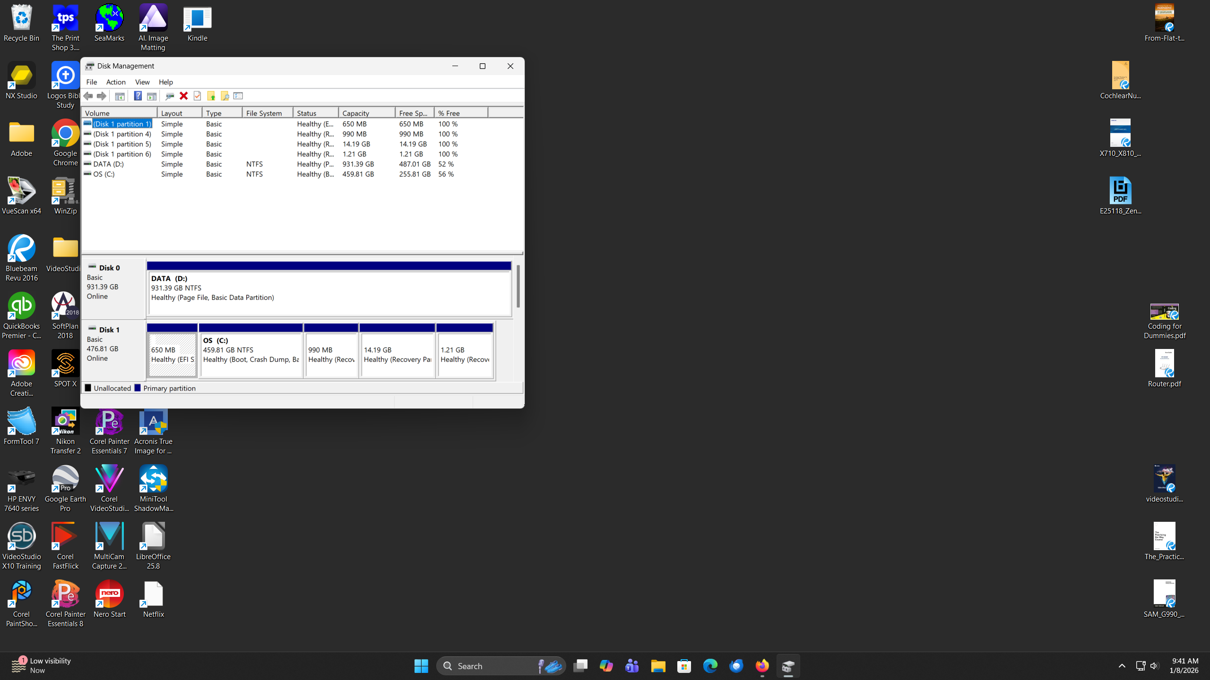The image size is (1210, 680).
Task: Open the Router.pdf desktop file
Action: pyautogui.click(x=1164, y=368)
